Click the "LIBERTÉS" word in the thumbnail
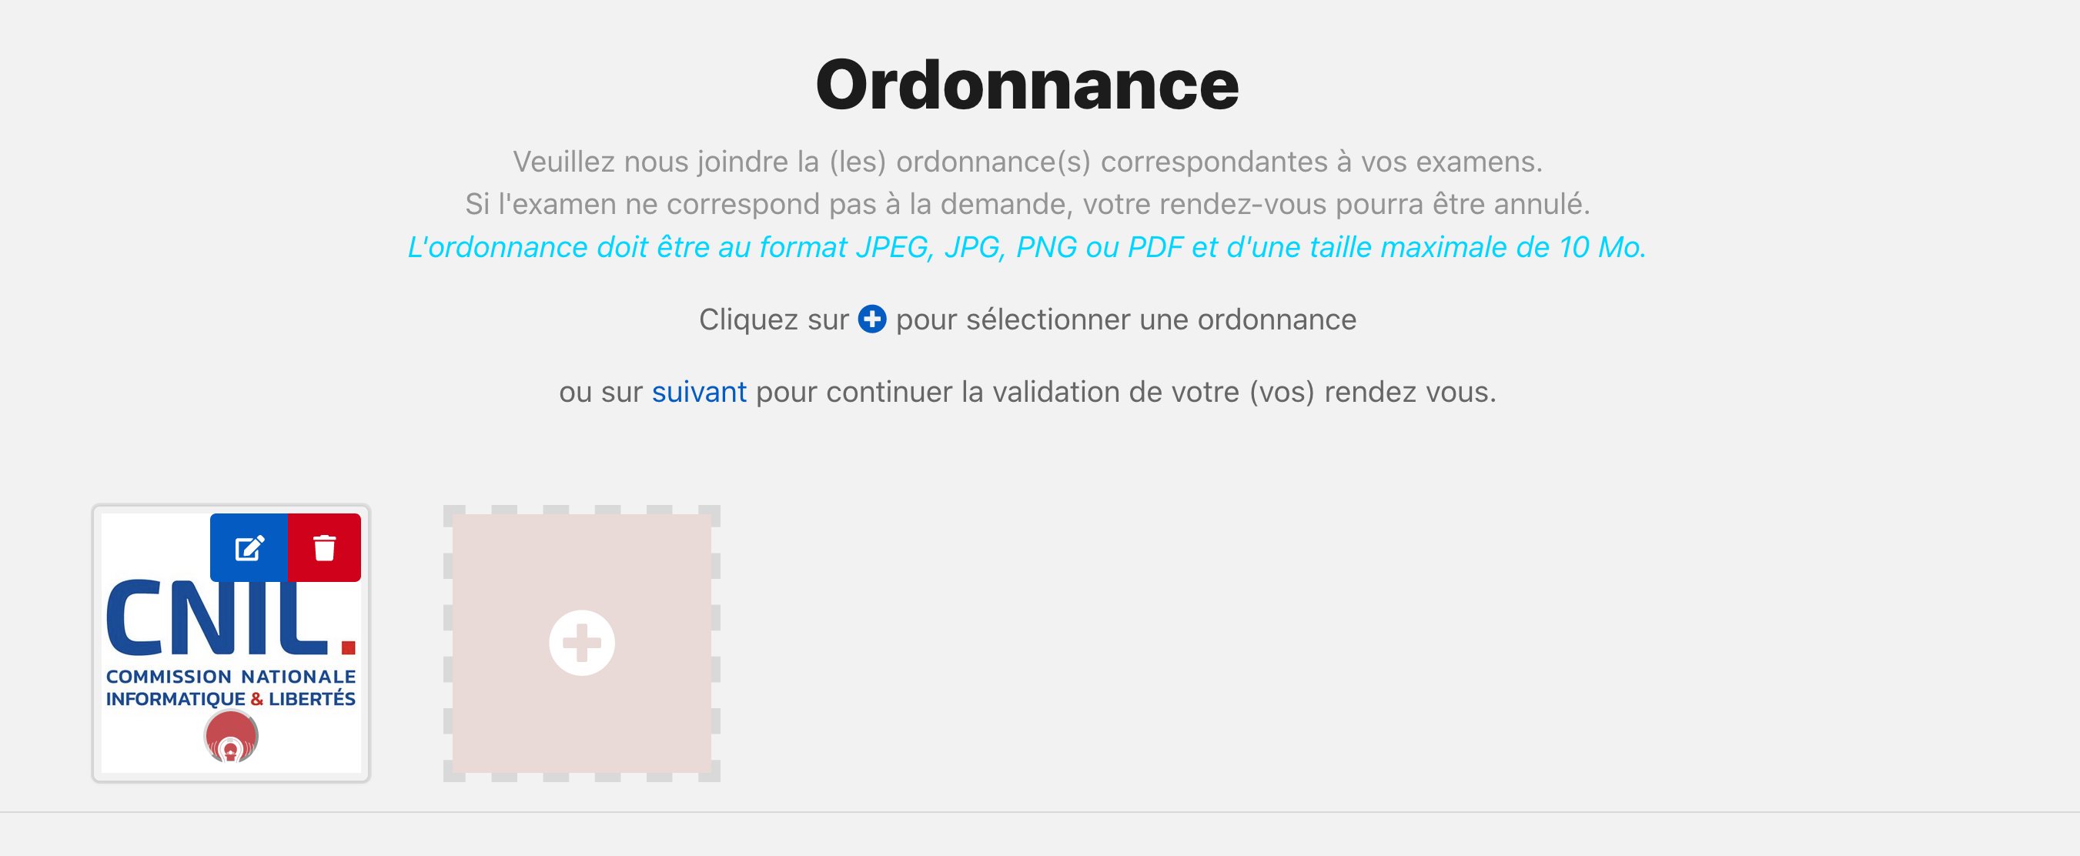The image size is (2080, 856). pos(312,699)
